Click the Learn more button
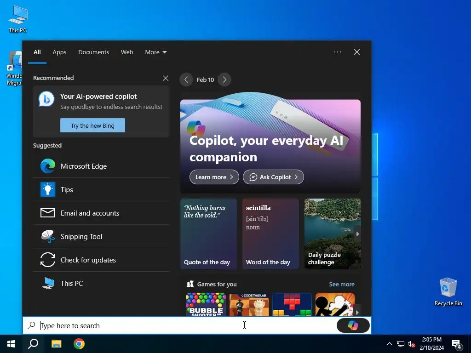The image size is (471, 353). (214, 177)
